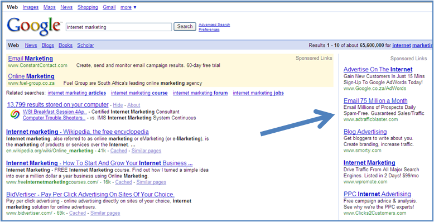Switch to Blogs tab

click(x=48, y=45)
